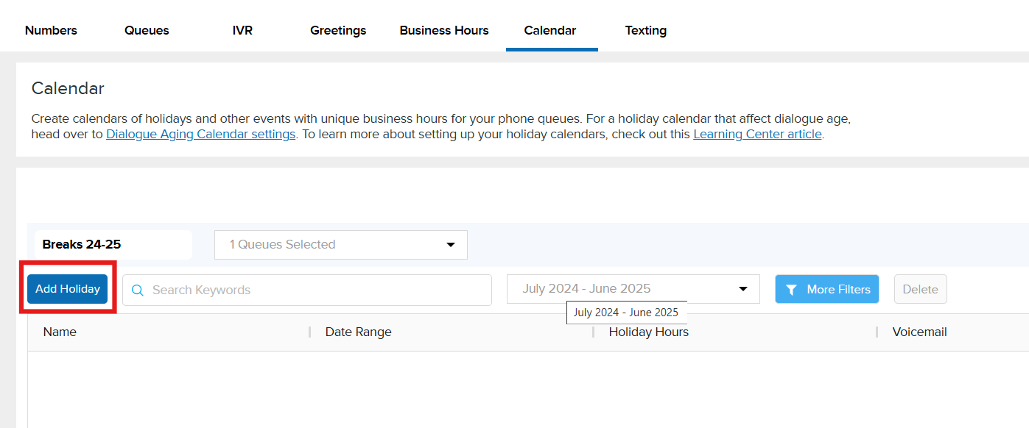Click the Holiday Hours column header
Image resolution: width=1029 pixels, height=428 pixels.
click(x=648, y=332)
